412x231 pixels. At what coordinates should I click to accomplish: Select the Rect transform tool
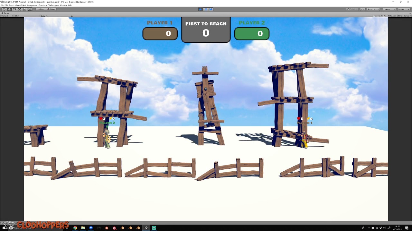[x=25, y=9]
